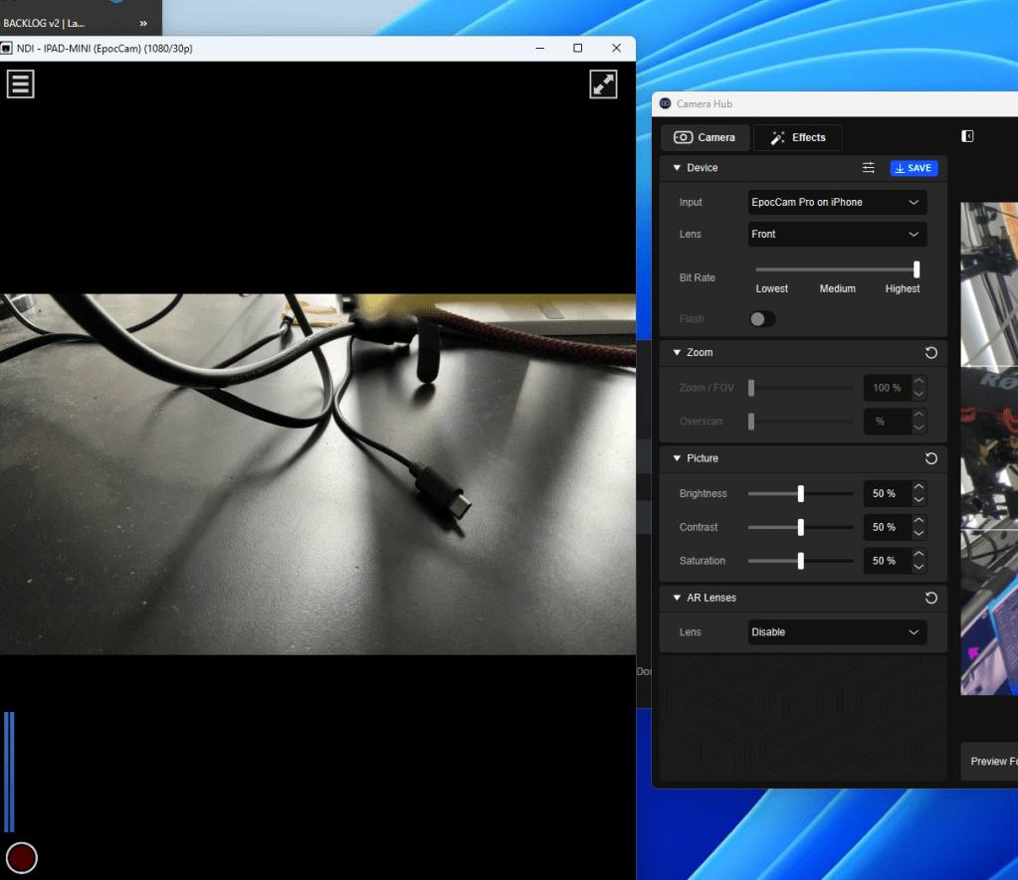The image size is (1018, 880).
Task: Collapse the AR Lenses section
Action: [x=677, y=598]
